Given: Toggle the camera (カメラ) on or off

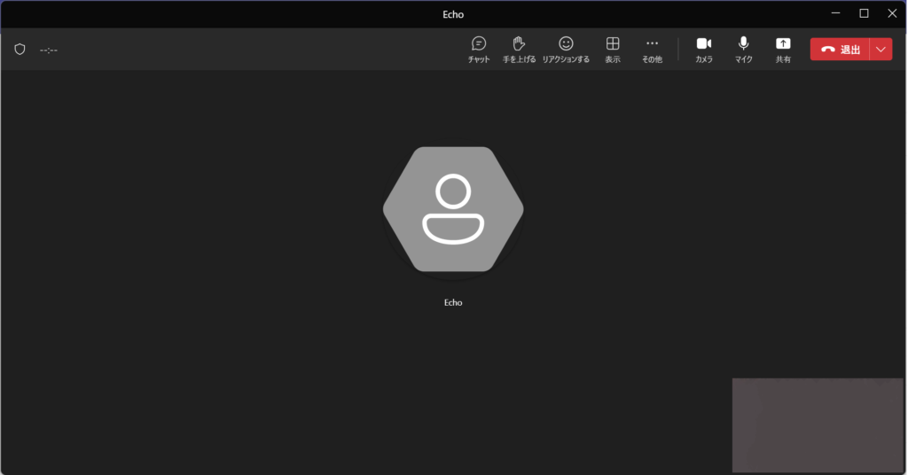Looking at the screenshot, I should coord(704,49).
